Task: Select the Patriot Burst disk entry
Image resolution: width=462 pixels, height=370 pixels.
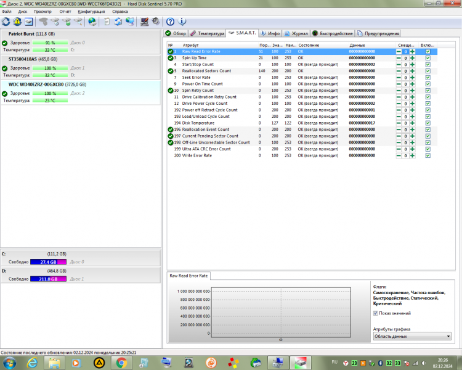Action: point(81,41)
